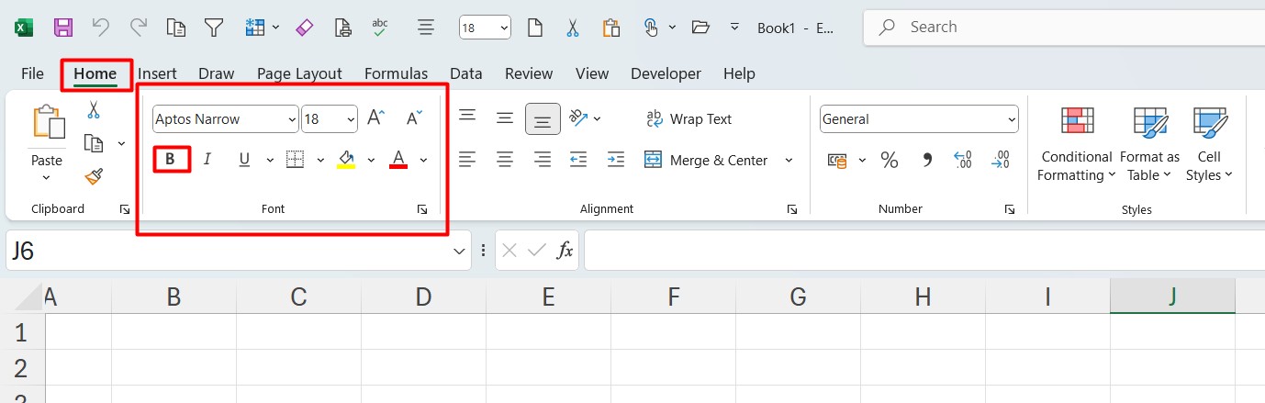1265x403 pixels.
Task: Increase font size with large A icon
Action: 376,118
